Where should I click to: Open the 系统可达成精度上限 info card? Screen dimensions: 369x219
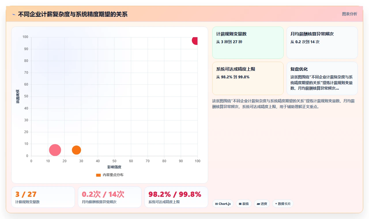248,78
